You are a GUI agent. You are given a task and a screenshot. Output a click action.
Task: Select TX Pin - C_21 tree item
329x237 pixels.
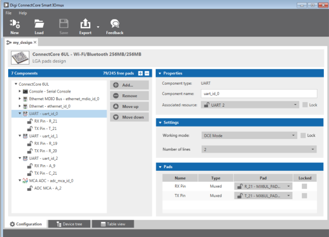coord(46,173)
